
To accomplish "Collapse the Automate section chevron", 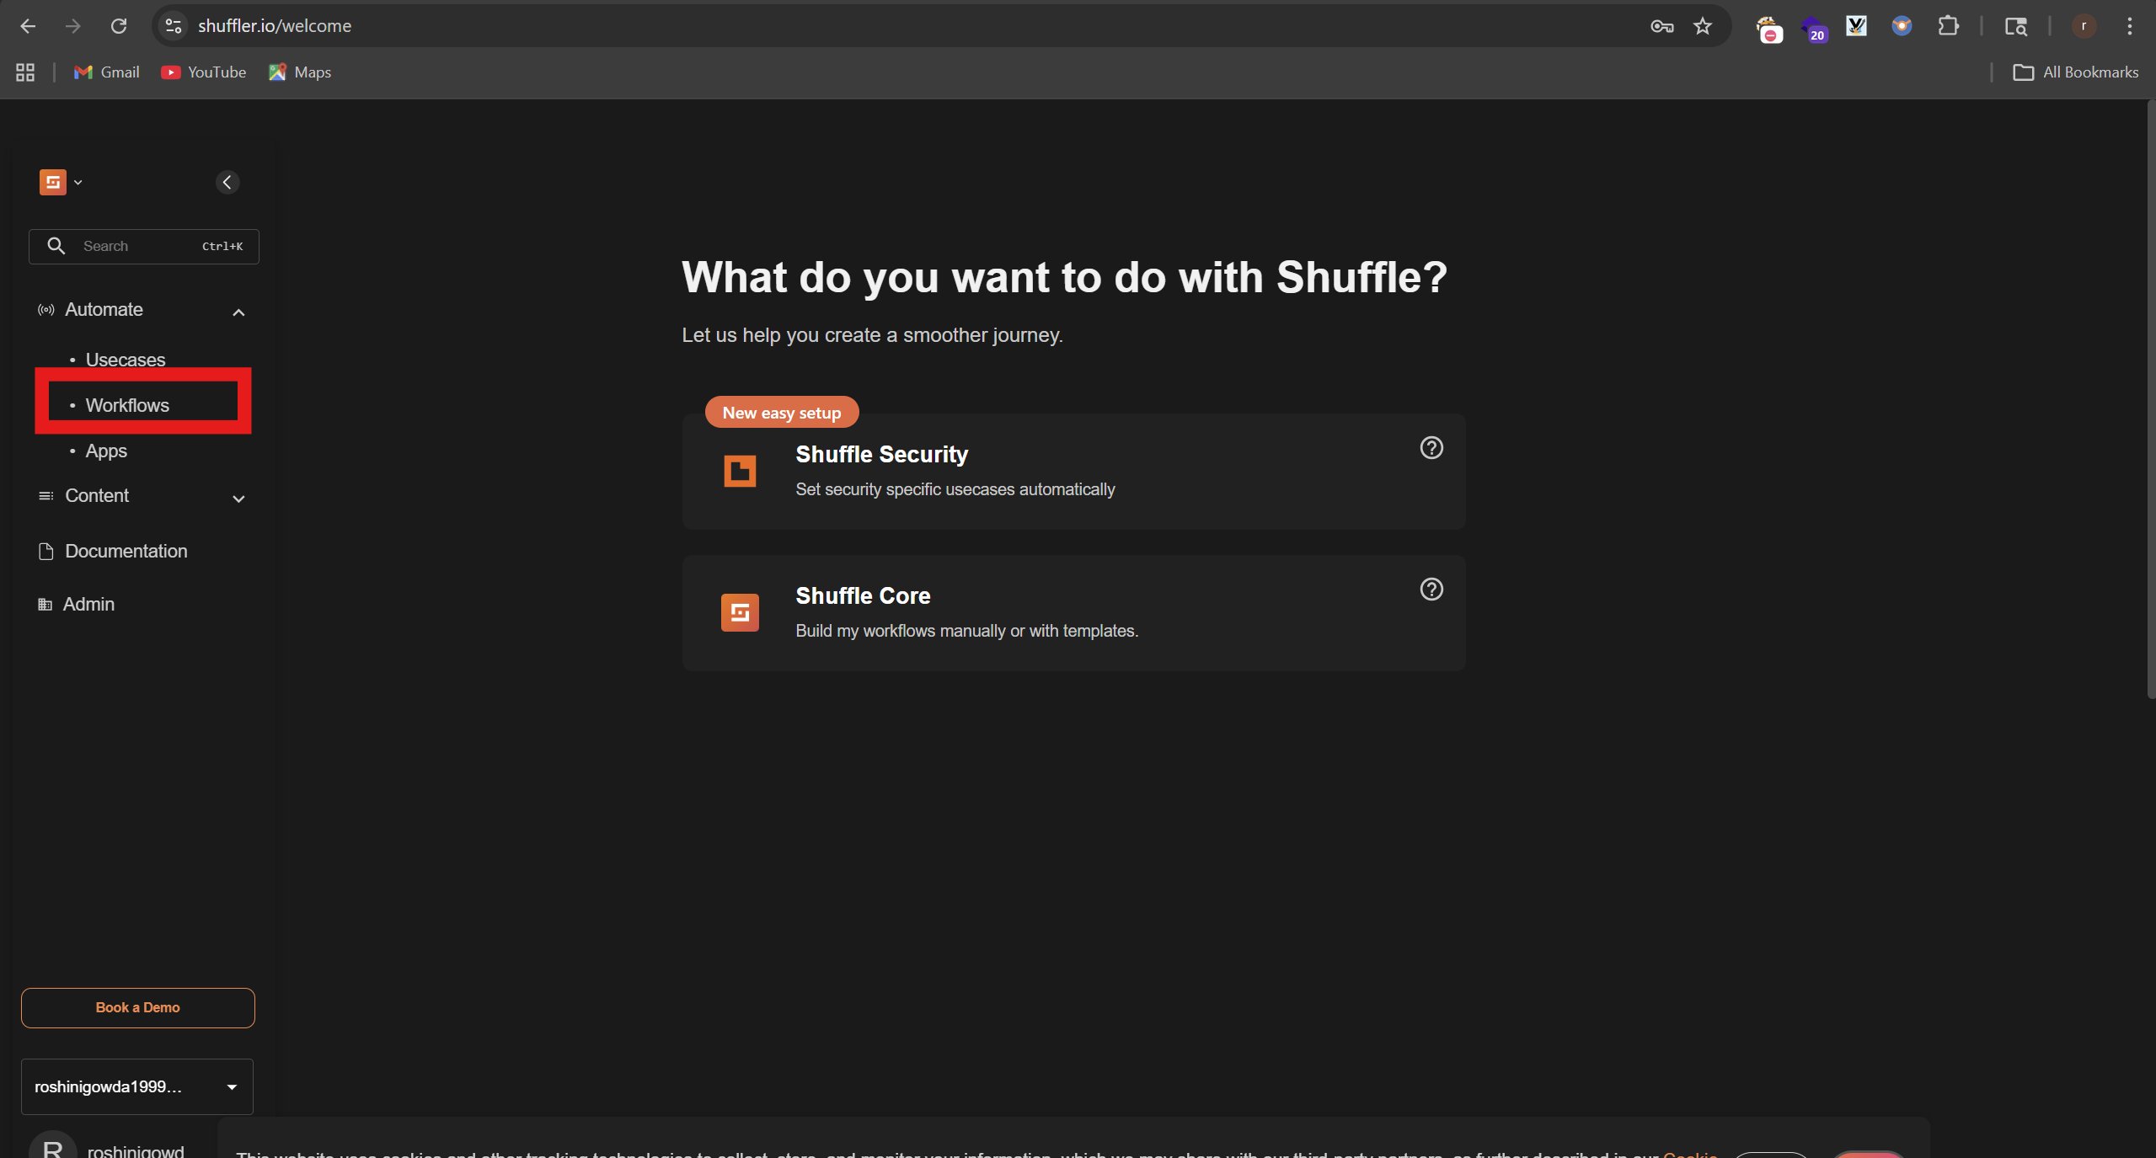I will pyautogui.click(x=238, y=312).
